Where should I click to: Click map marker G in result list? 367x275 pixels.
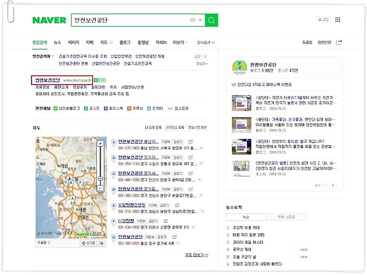pyautogui.click(x=114, y=238)
